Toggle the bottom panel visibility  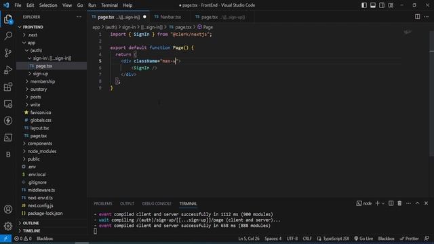pos(373,5)
